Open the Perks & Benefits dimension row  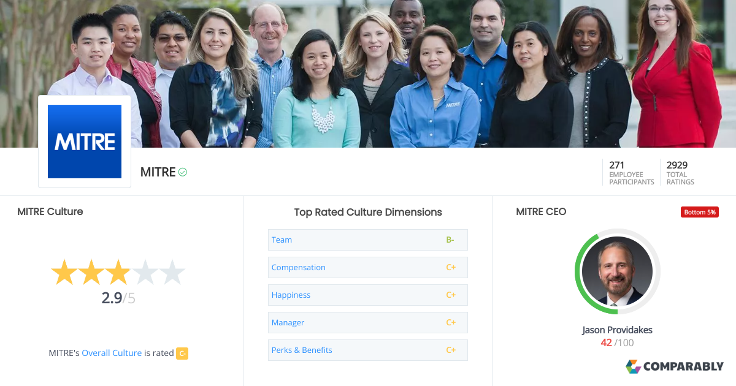368,350
